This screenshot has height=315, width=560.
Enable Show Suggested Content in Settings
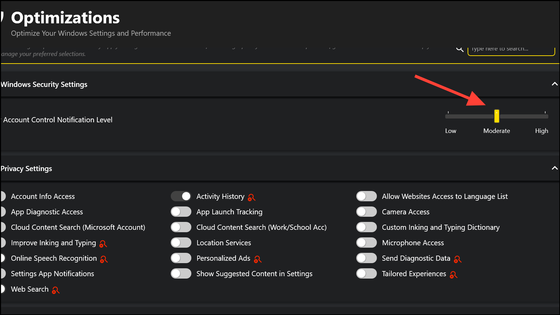coord(181,273)
